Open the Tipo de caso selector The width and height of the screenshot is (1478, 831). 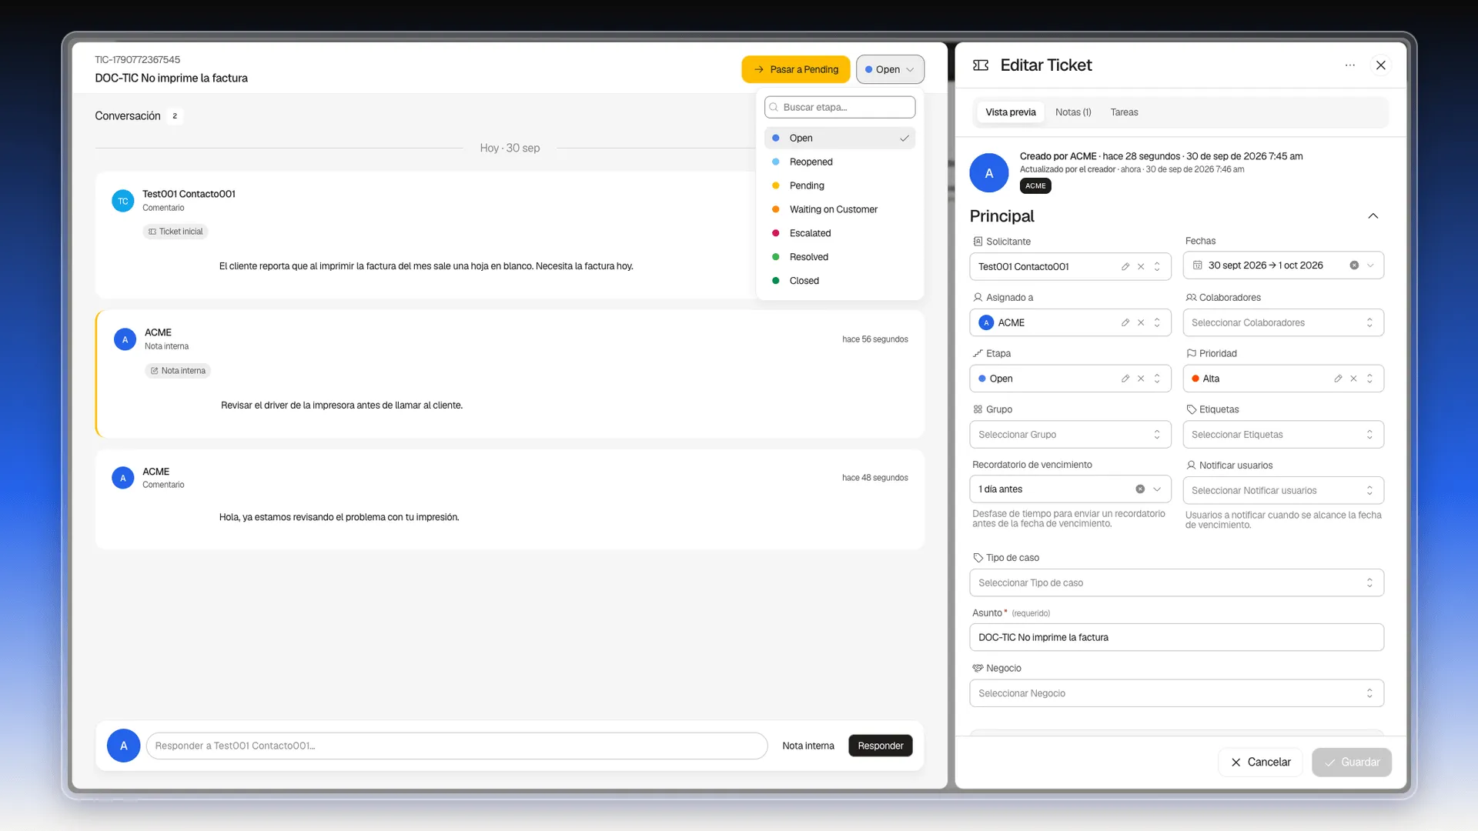(x=1176, y=583)
